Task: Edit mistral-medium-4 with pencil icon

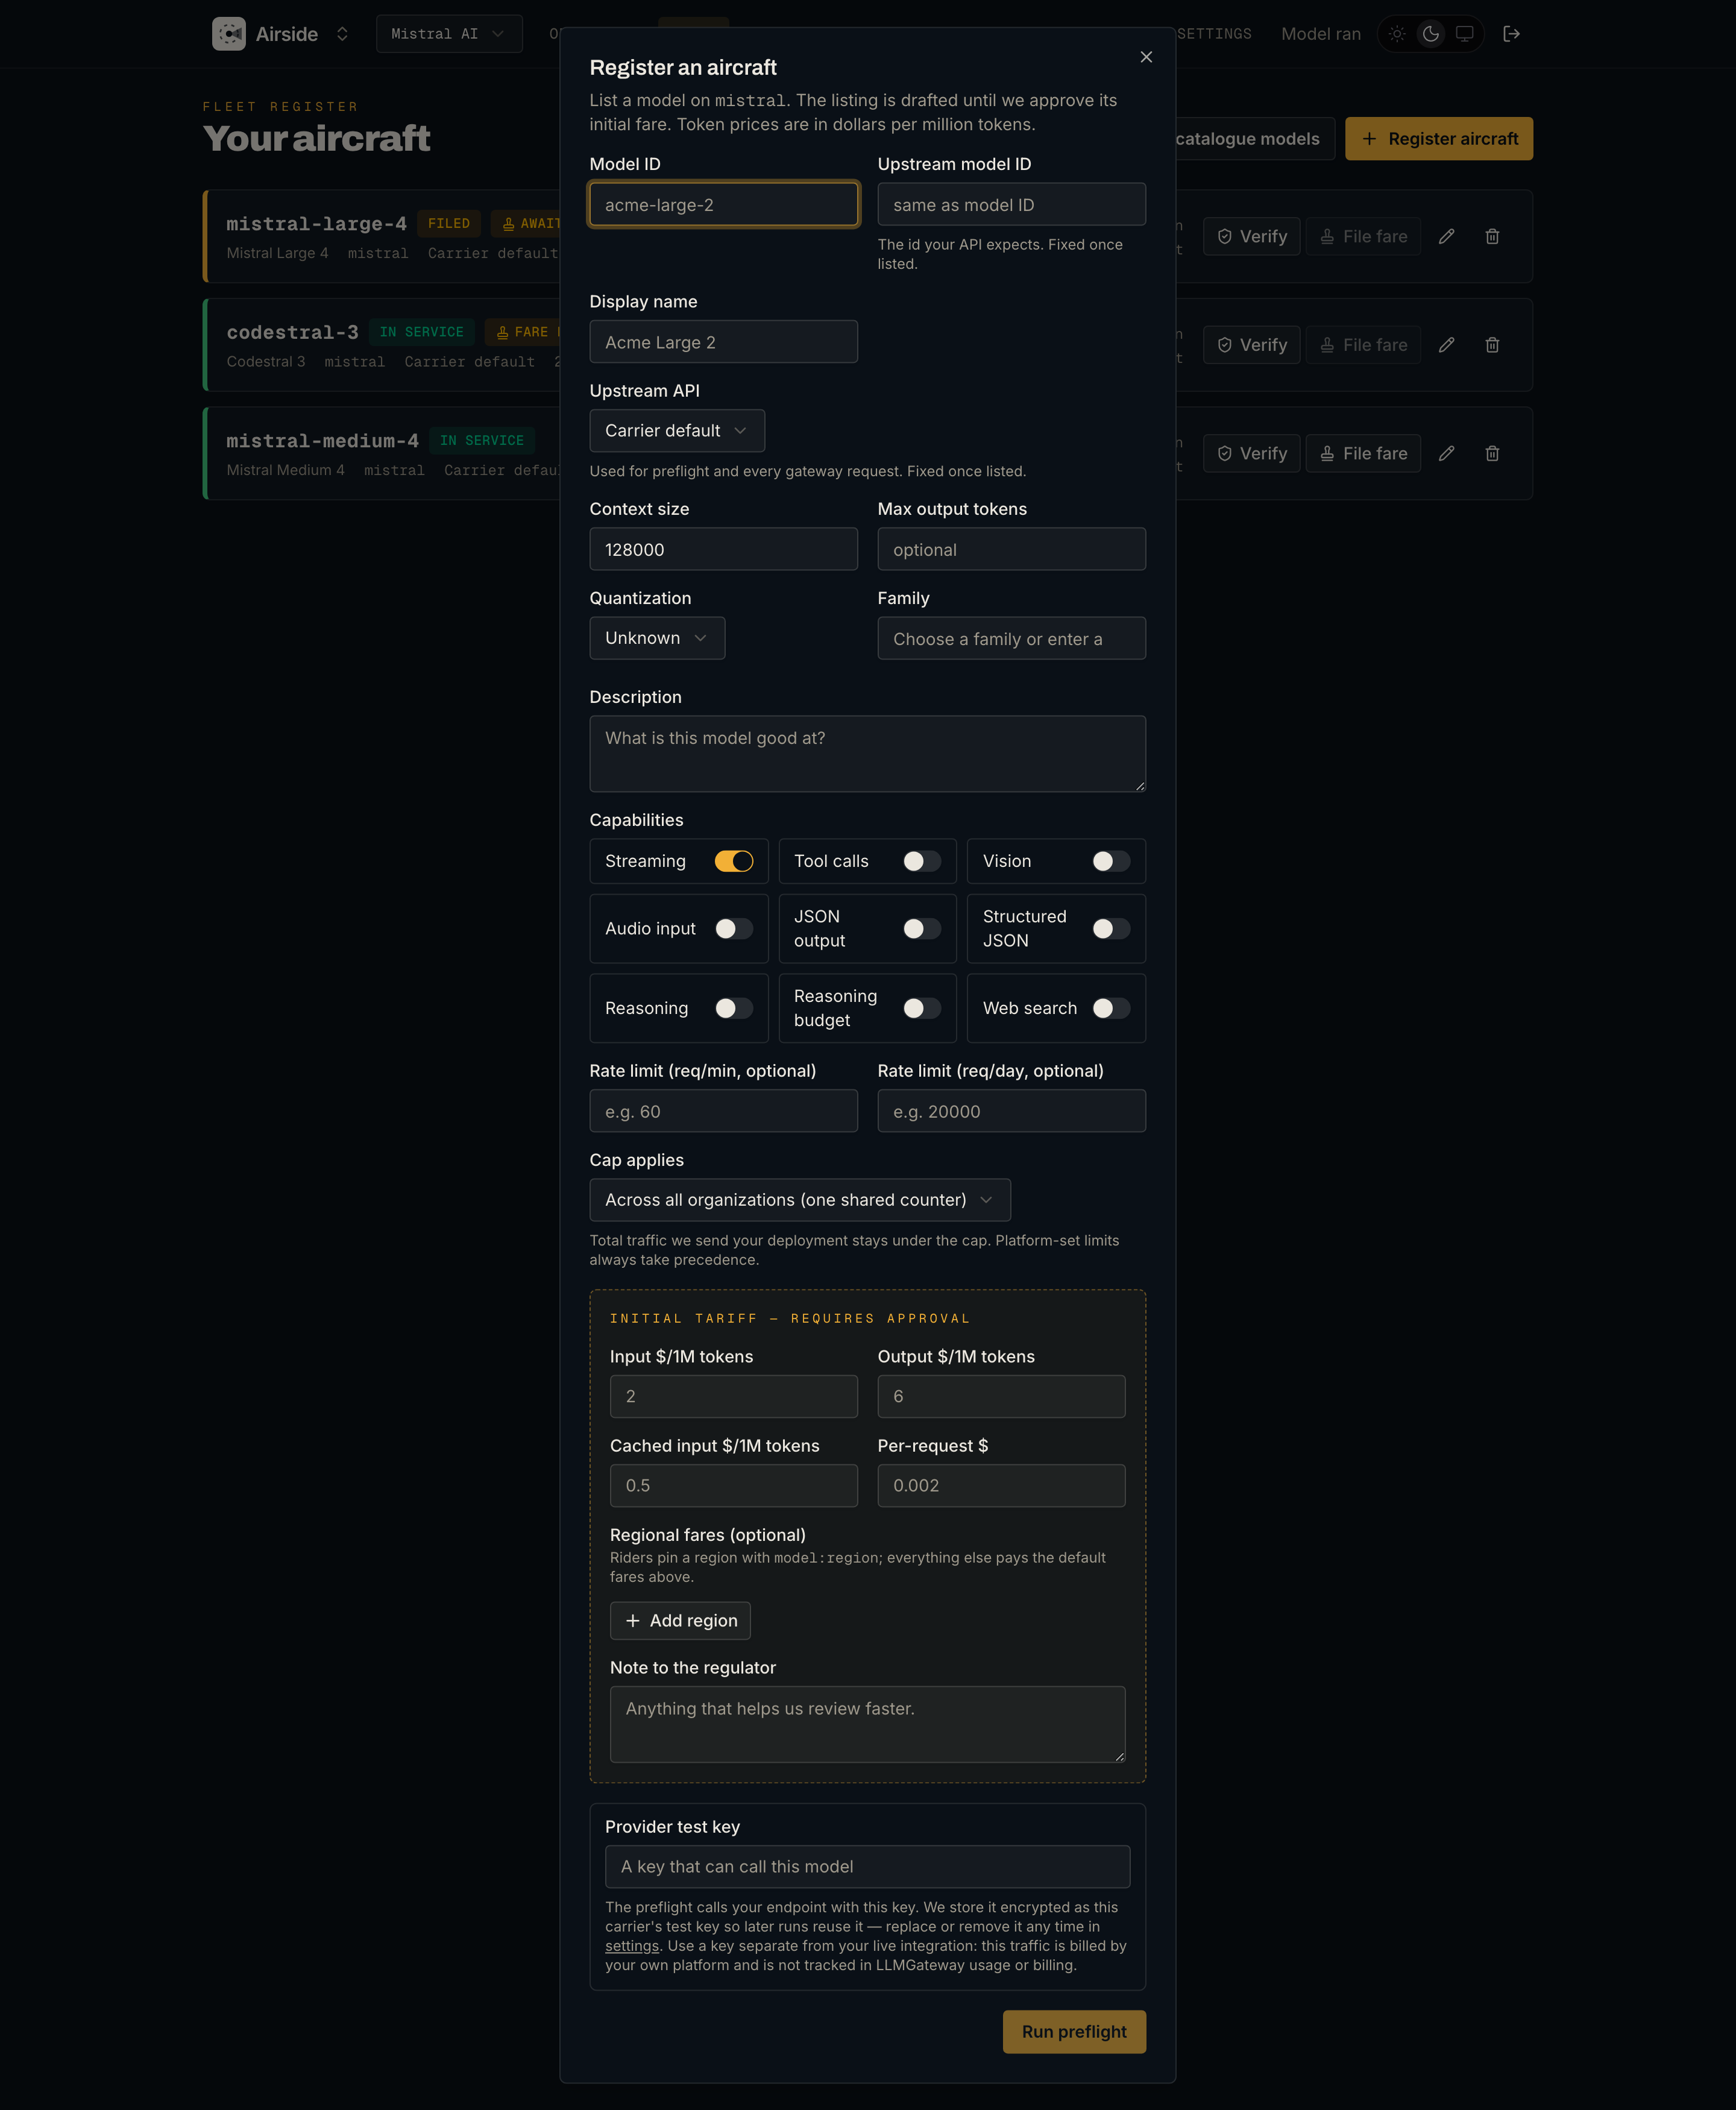Action: click(1446, 453)
